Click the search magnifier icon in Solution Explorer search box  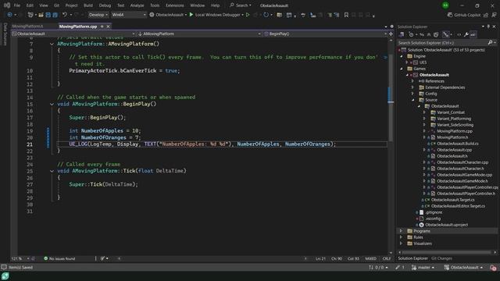click(x=490, y=43)
